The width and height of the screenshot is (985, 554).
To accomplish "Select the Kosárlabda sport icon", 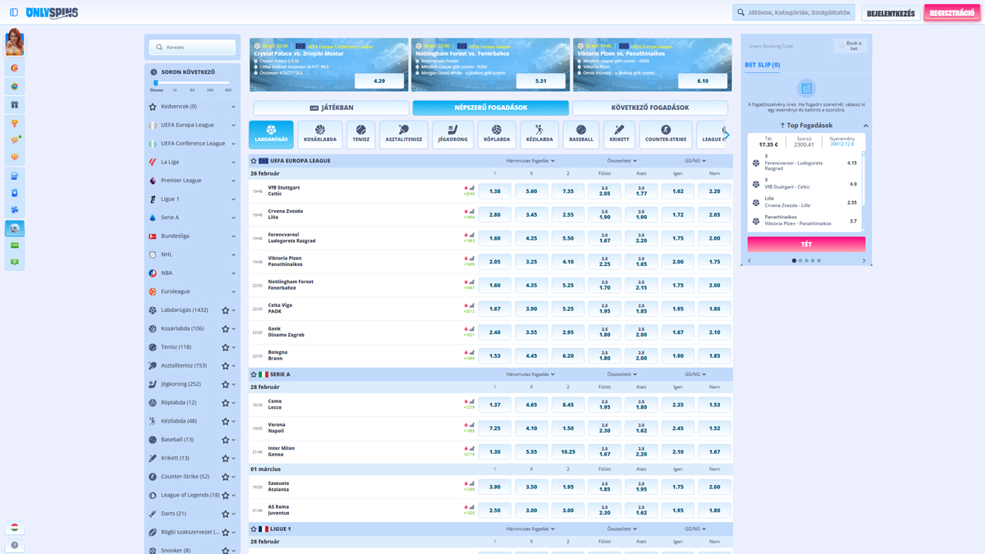I will point(320,134).
